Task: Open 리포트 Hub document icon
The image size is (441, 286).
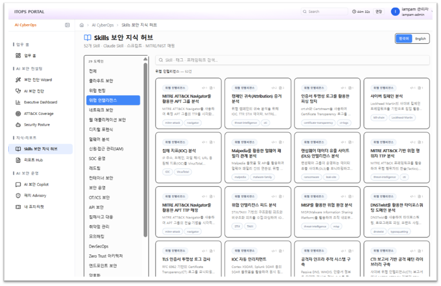Action: [x=18, y=160]
